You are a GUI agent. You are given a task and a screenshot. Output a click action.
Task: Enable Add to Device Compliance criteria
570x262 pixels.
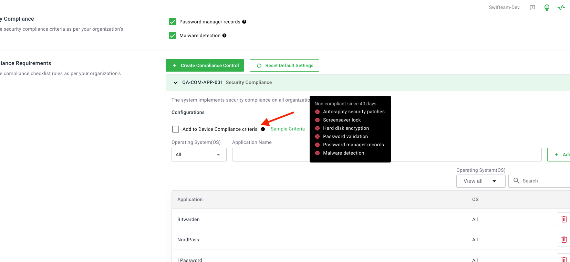coord(176,129)
